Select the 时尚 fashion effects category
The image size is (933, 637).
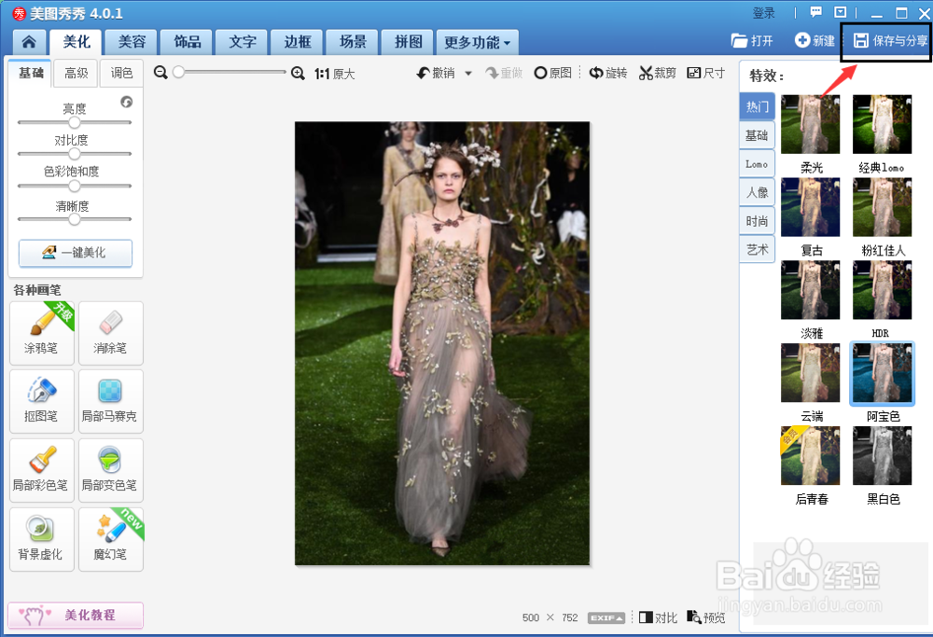[x=758, y=221]
